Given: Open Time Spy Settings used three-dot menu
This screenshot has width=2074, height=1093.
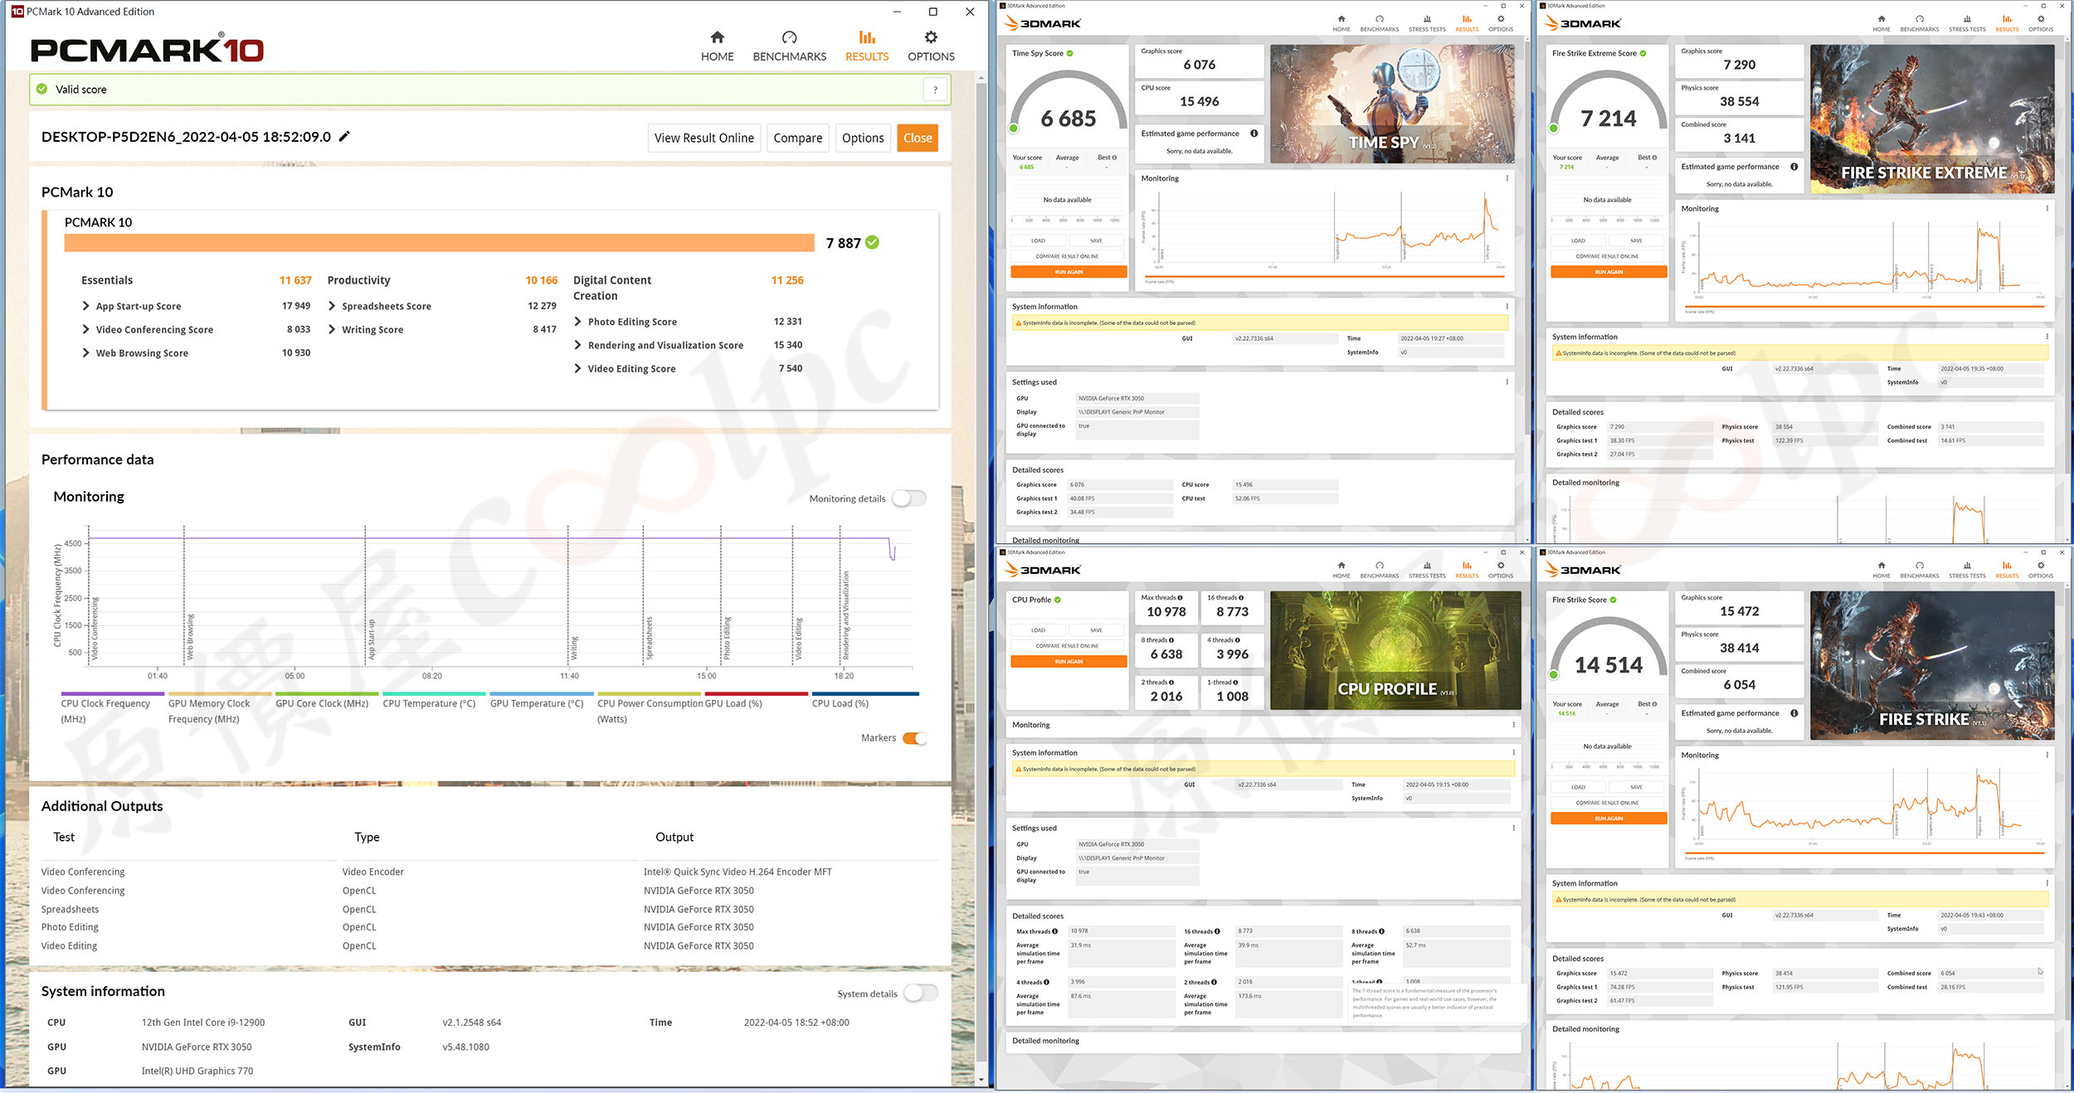Looking at the screenshot, I should click(x=1507, y=382).
